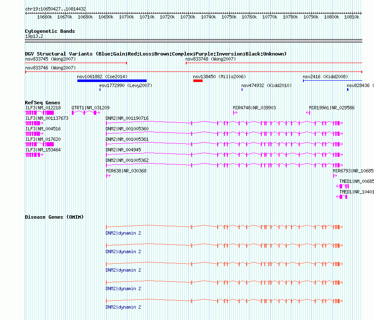This screenshot has height=320, width=374.
Task: Click the nsv1061882 (Coe2014) label
Action: point(102,77)
